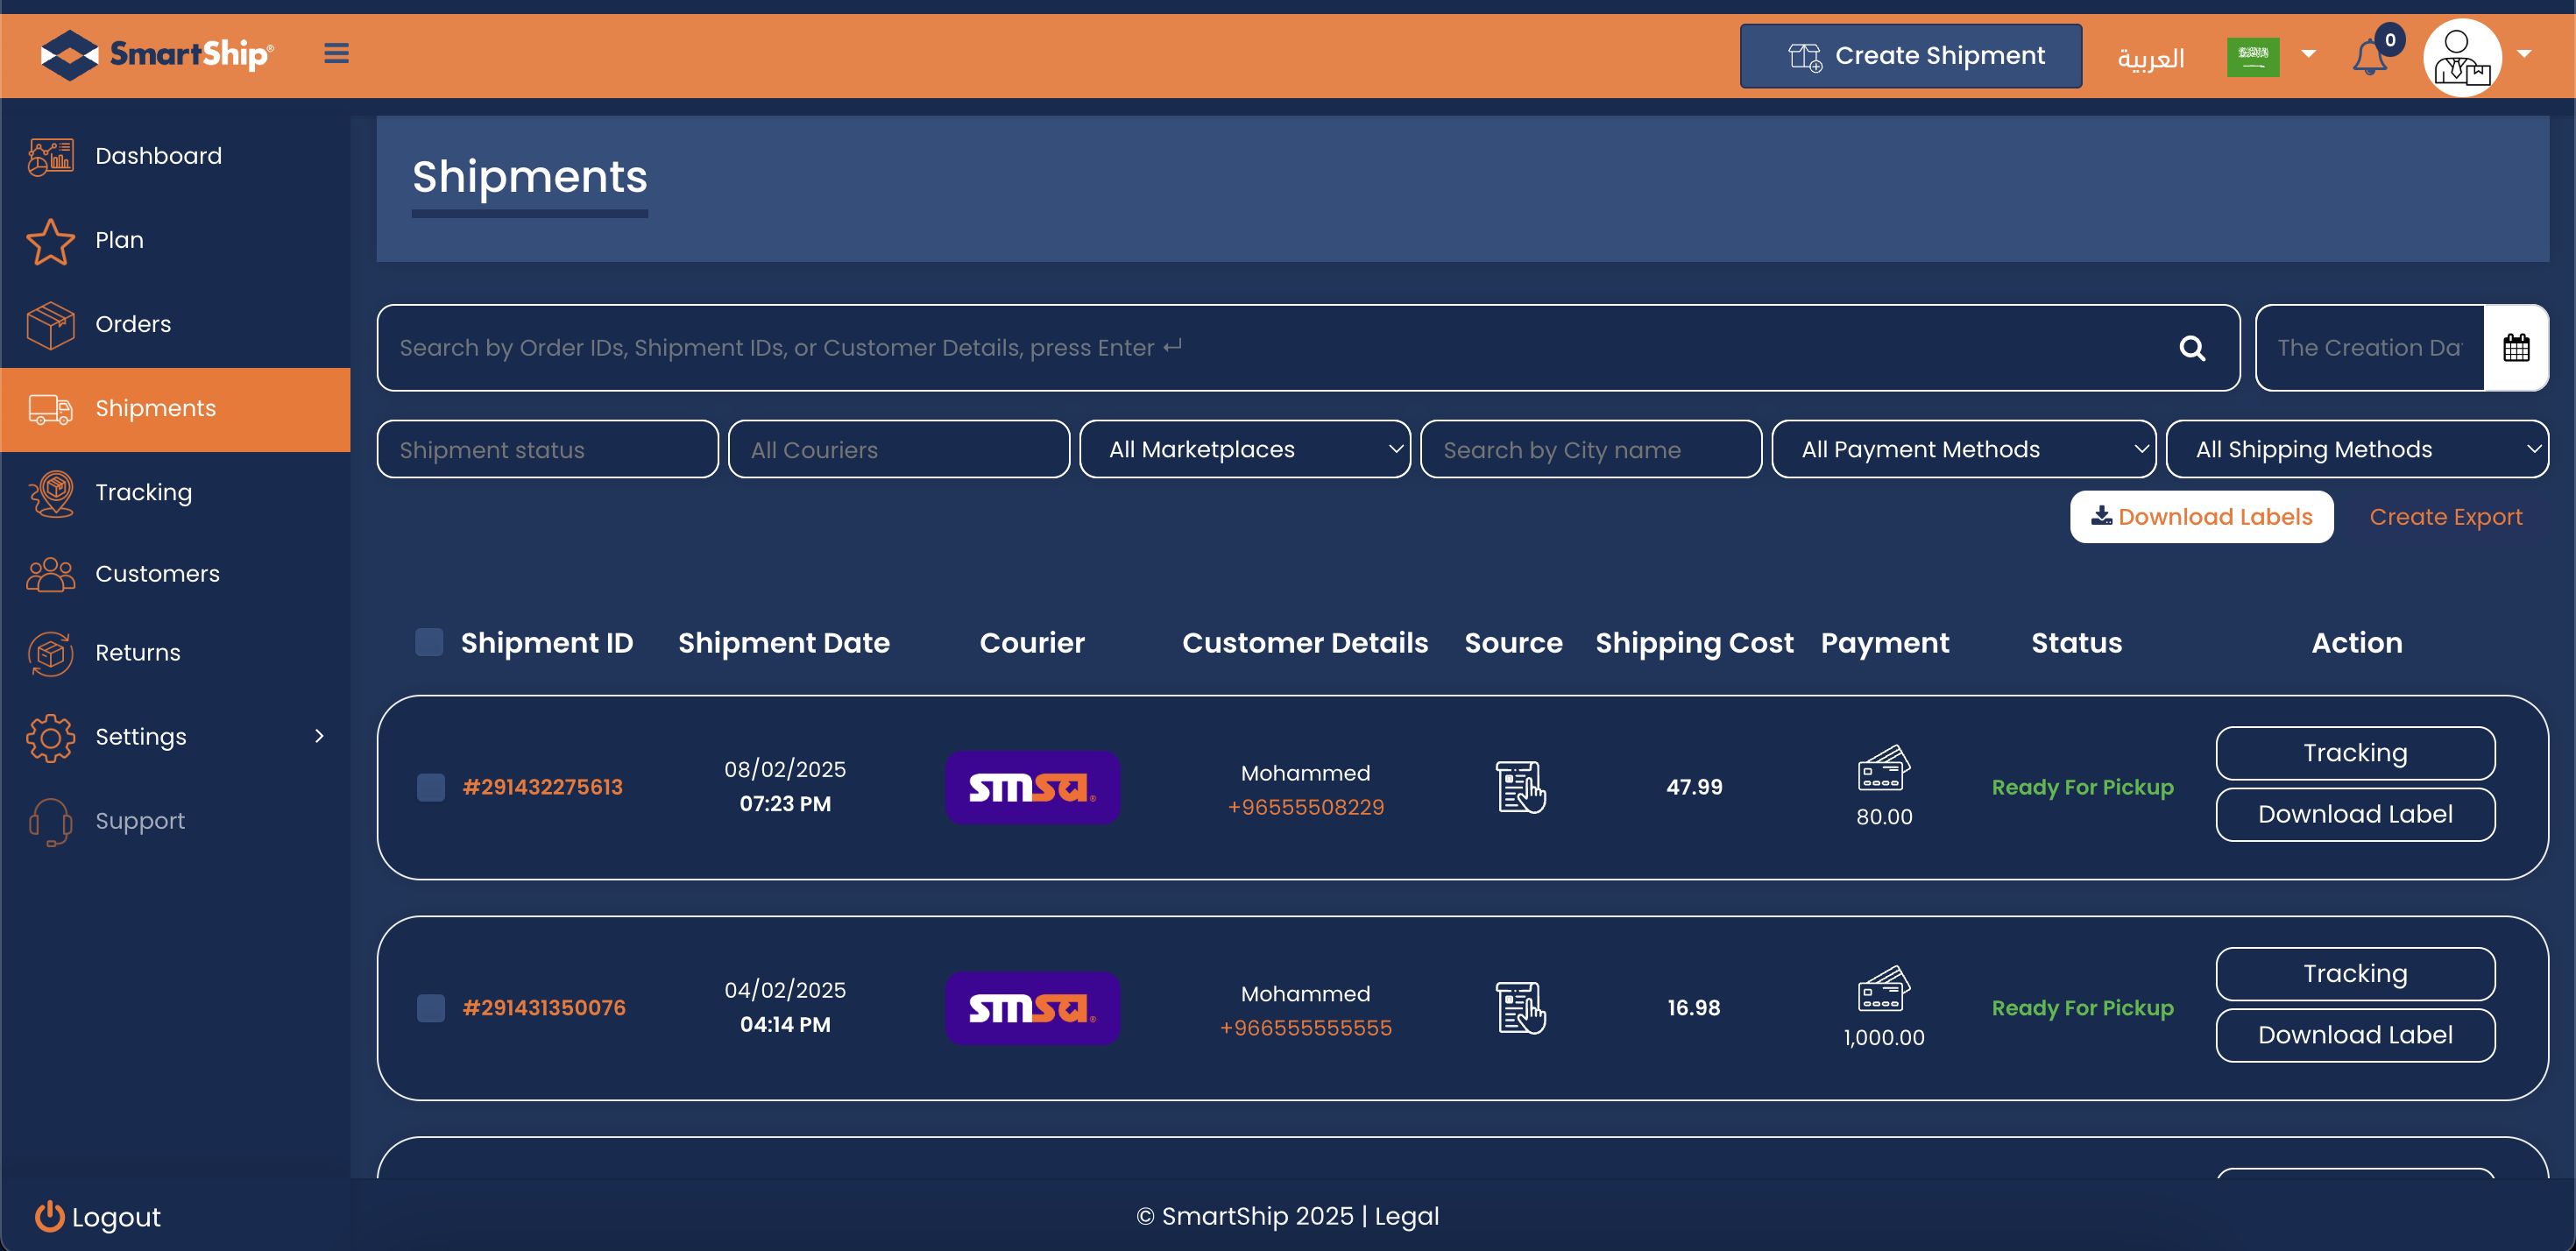Click source icon for shipment #291432275613
The height and width of the screenshot is (1251, 2576).
1519,786
